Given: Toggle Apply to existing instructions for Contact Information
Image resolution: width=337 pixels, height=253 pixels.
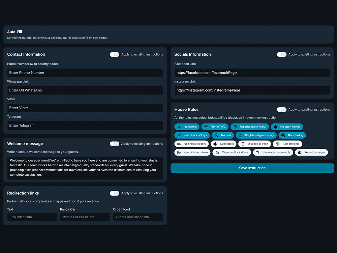Looking at the screenshot, I should (114, 54).
